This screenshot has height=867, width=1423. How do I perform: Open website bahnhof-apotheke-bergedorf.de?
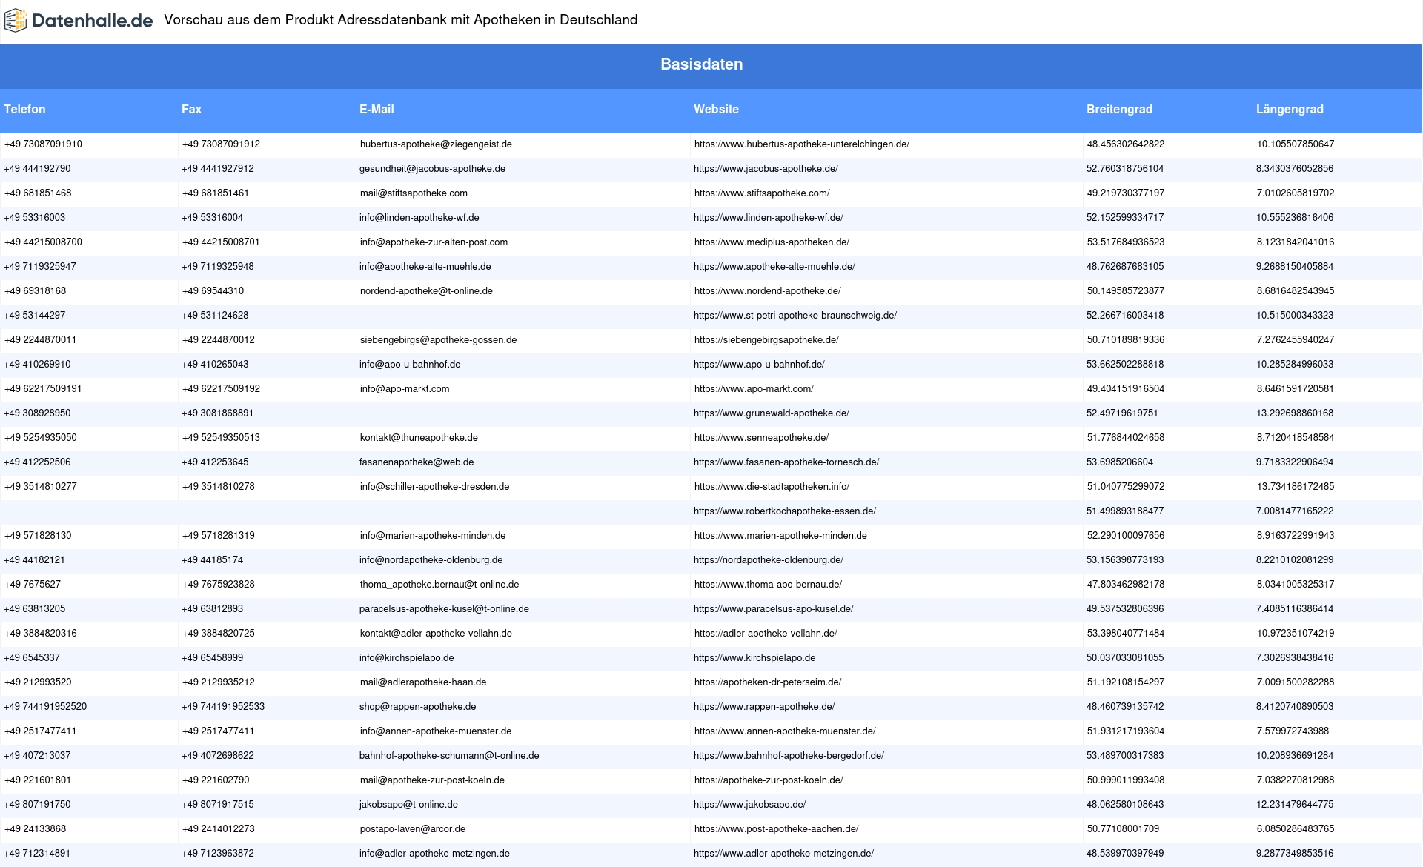[789, 756]
